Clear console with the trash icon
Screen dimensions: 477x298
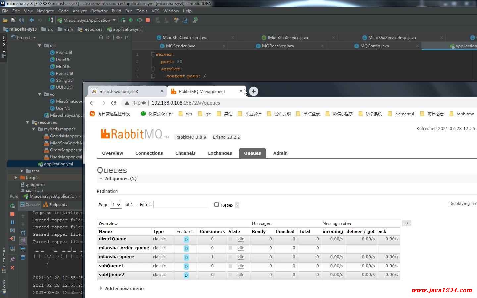tap(23, 257)
